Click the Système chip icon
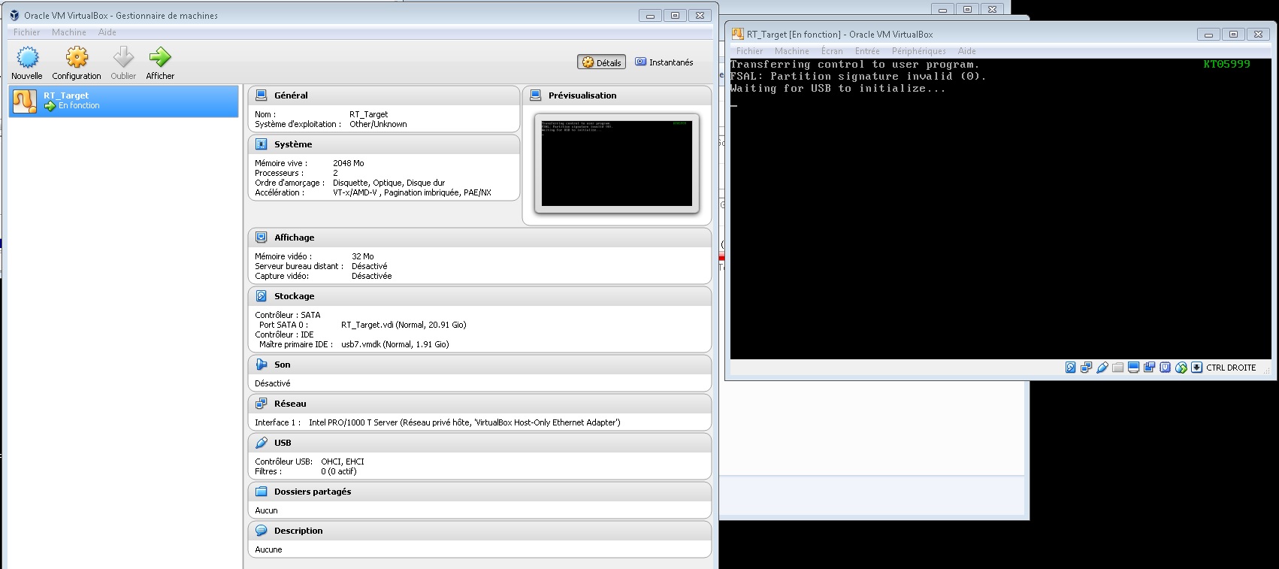Image resolution: width=1279 pixels, height=569 pixels. click(x=261, y=144)
